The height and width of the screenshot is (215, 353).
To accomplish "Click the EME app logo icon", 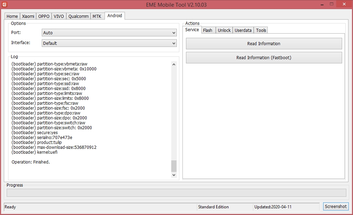I will coord(5,4).
